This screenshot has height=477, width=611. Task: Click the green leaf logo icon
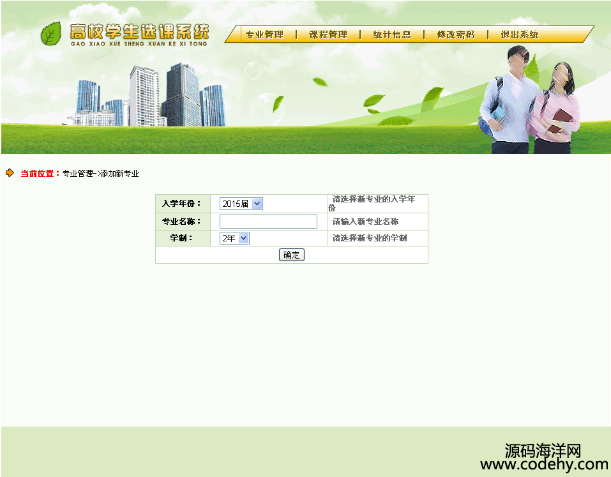click(52, 33)
